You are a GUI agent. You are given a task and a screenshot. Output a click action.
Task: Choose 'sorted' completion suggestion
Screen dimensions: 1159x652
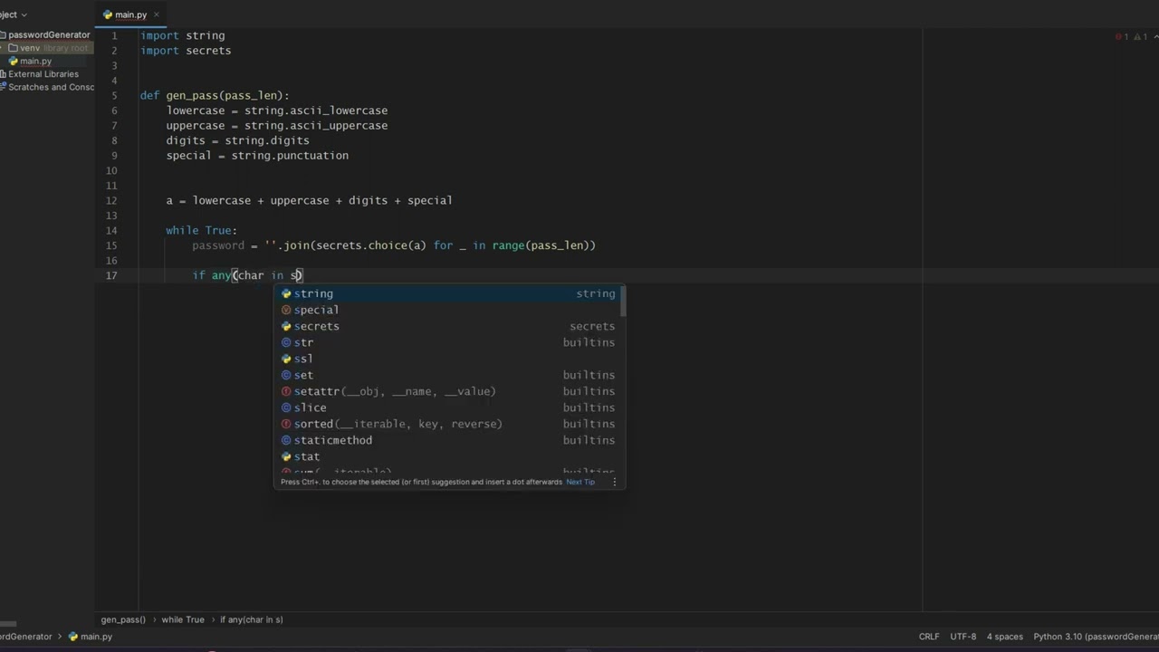coord(448,424)
